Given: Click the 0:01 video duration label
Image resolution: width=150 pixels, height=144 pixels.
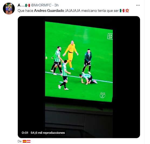Looking at the screenshot, I should click(25, 133).
